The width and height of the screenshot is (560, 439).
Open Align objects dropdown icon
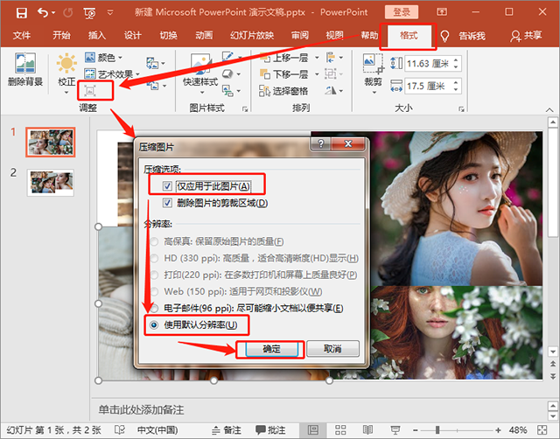click(334, 57)
